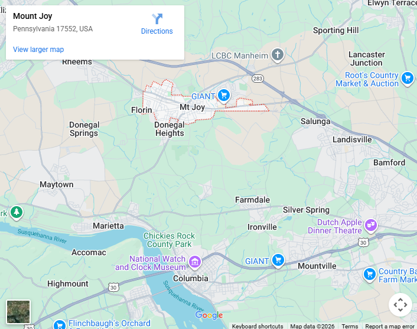Switch to satellite imagery thumbnail
This screenshot has height=329, width=417.
click(x=18, y=312)
